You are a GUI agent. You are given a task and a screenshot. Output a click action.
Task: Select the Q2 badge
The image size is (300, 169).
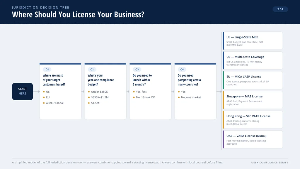click(92, 69)
